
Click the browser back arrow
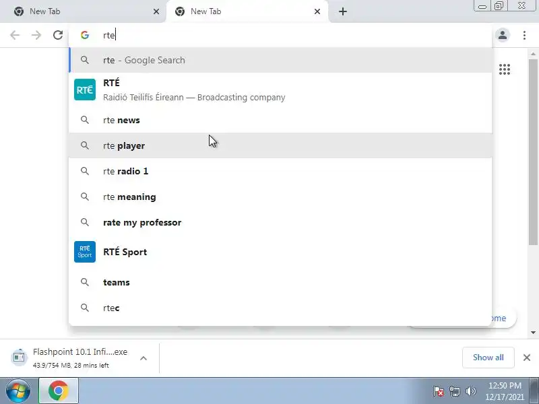point(14,35)
